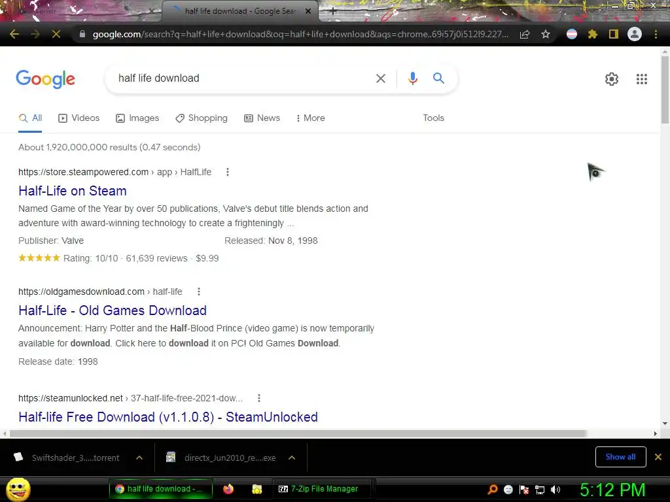
Task: Click the tray search magnifier icon
Action: [492, 490]
